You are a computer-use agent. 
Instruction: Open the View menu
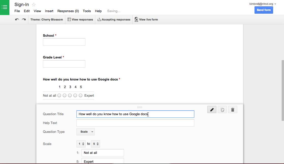point(37,11)
